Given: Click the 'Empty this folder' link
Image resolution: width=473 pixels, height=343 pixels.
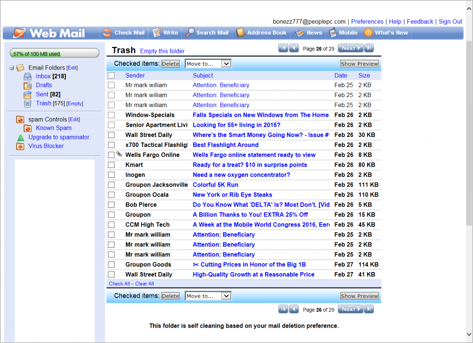Looking at the screenshot, I should [x=162, y=51].
